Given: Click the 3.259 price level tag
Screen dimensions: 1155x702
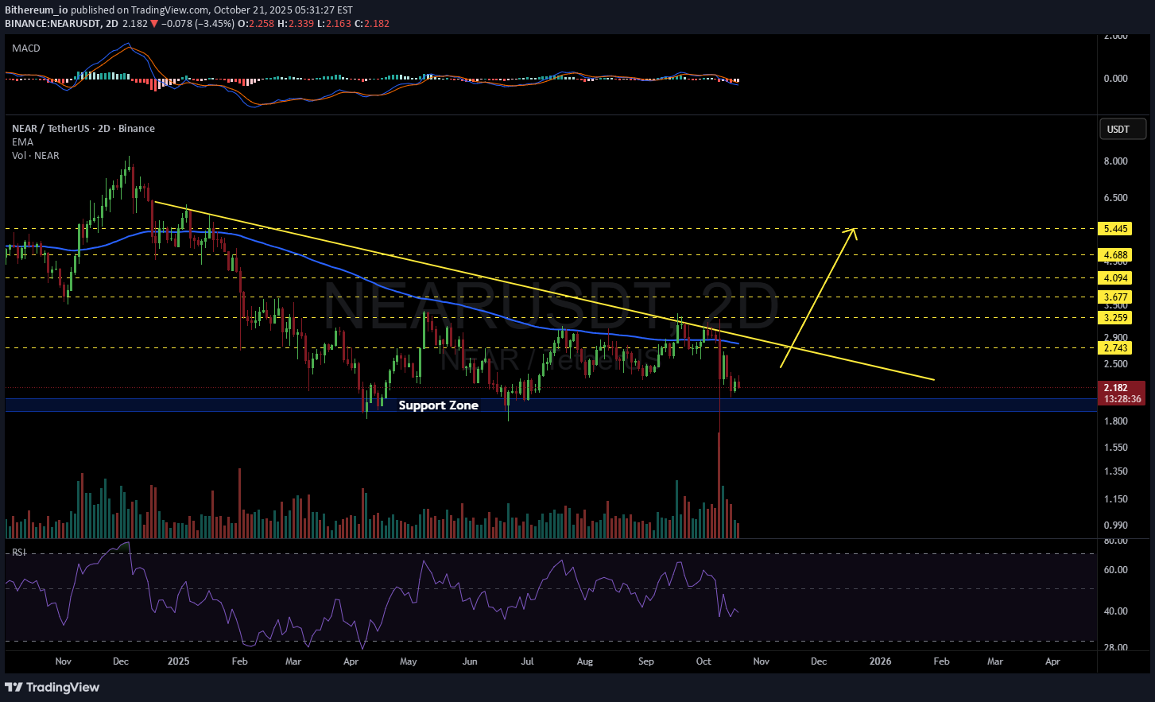Looking at the screenshot, I should (1115, 318).
